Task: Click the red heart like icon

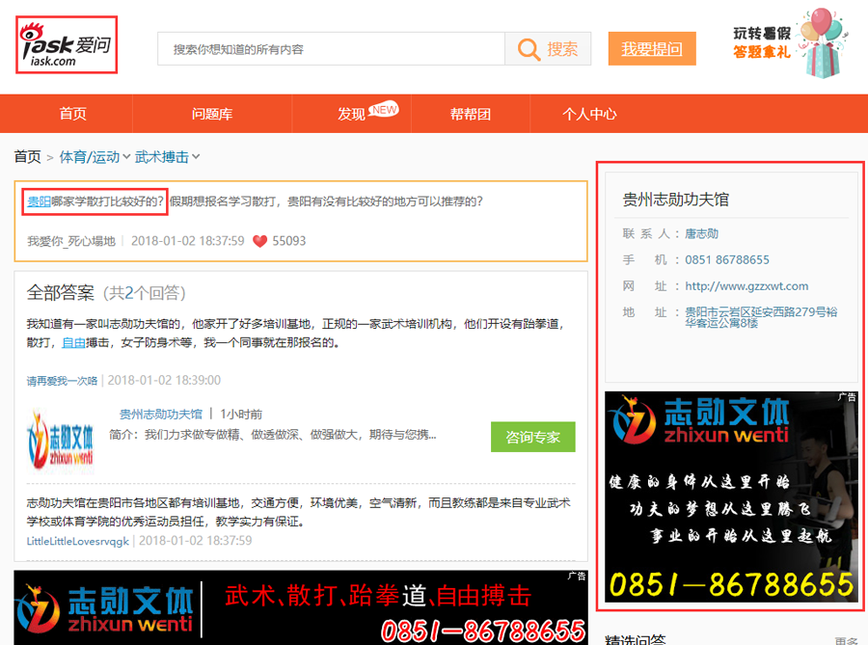Action: (x=259, y=241)
